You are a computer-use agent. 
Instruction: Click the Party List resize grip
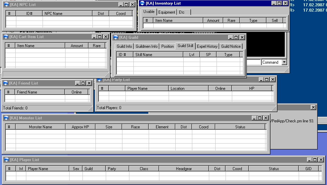click(x=274, y=108)
